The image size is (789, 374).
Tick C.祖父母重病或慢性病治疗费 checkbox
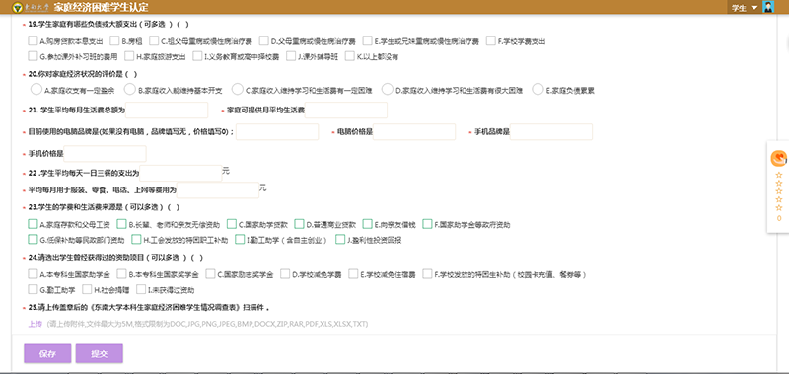point(154,40)
